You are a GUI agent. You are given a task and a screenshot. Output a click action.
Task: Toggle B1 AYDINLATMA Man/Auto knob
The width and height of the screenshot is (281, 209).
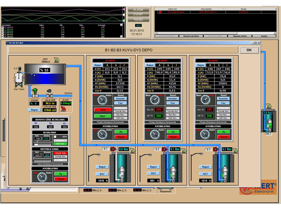click(103, 134)
